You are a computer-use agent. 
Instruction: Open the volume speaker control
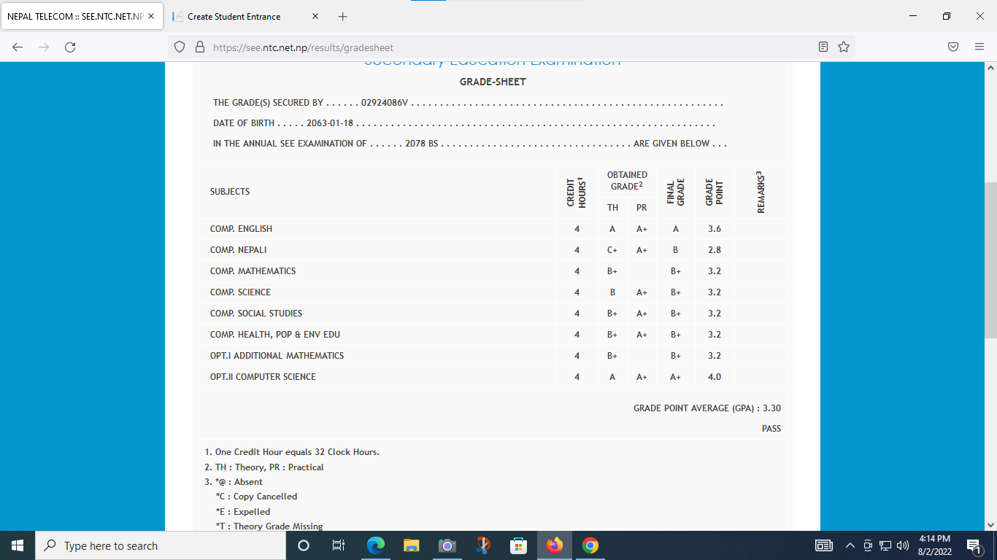[x=903, y=545]
